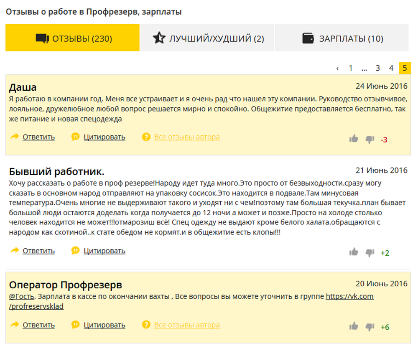Viewport: 418px width, 351px height.
Task: Go to page 3 of reviews
Action: 378,68
